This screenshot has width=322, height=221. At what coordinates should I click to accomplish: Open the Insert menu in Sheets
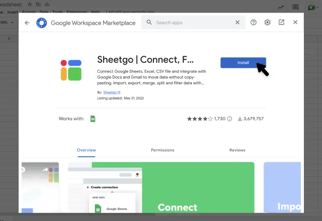pos(13,12)
